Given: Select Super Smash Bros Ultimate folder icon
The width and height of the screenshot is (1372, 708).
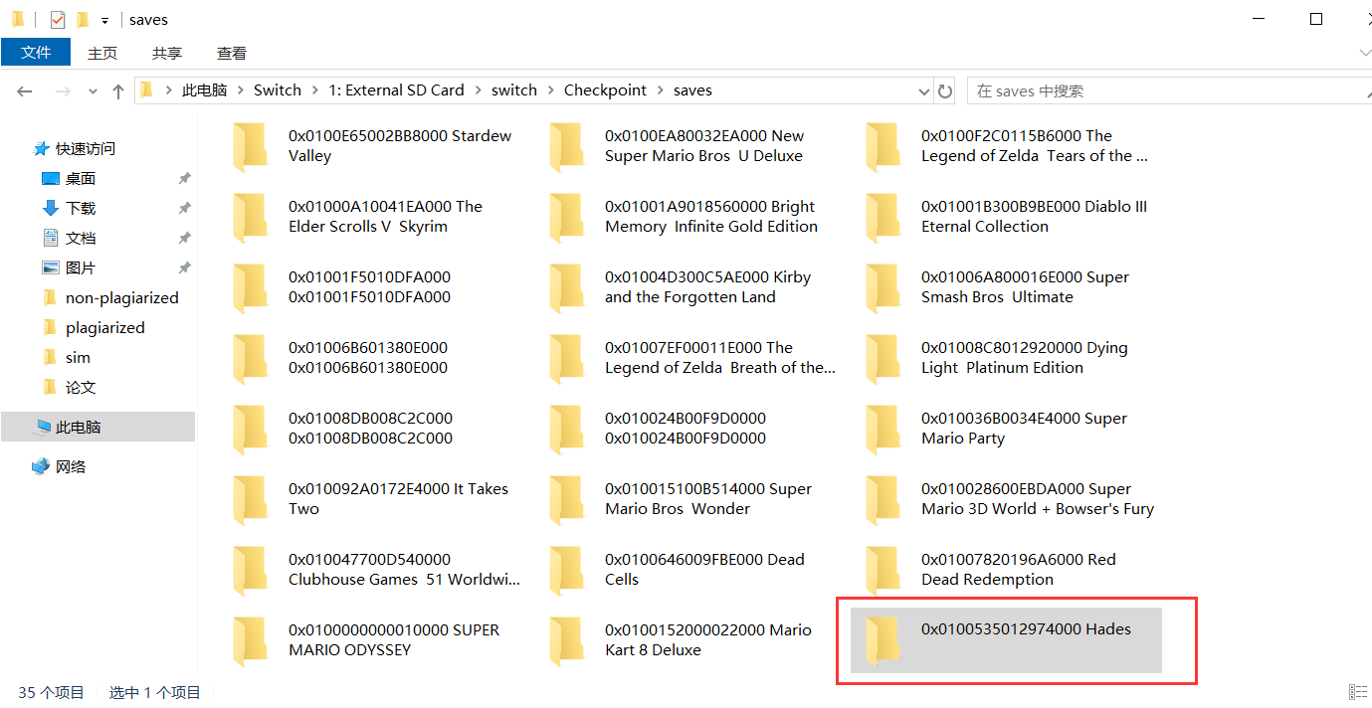Looking at the screenshot, I should click(882, 288).
